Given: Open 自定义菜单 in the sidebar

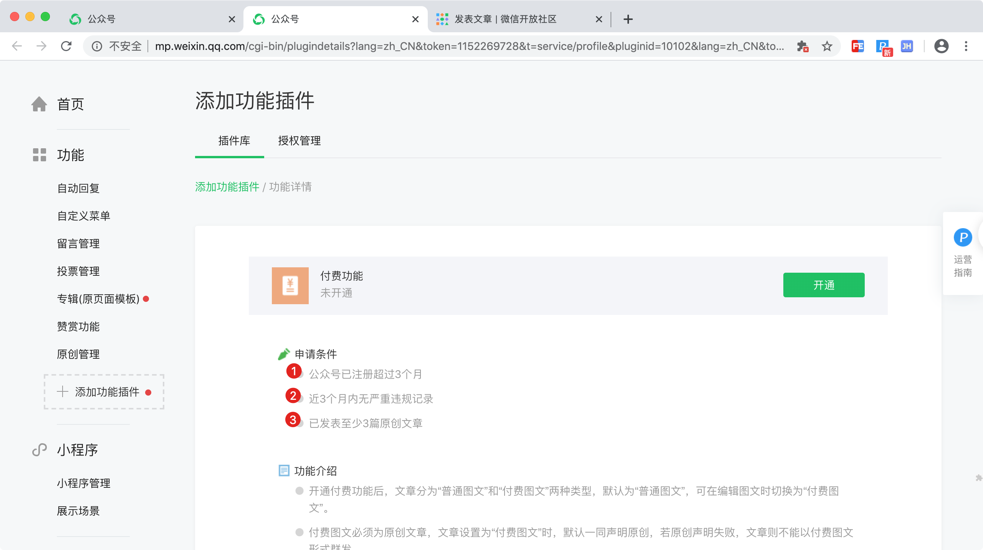Looking at the screenshot, I should [84, 216].
